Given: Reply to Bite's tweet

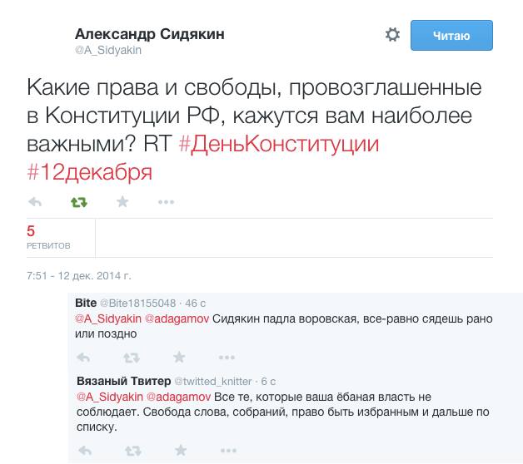Looking at the screenshot, I should click(83, 358).
